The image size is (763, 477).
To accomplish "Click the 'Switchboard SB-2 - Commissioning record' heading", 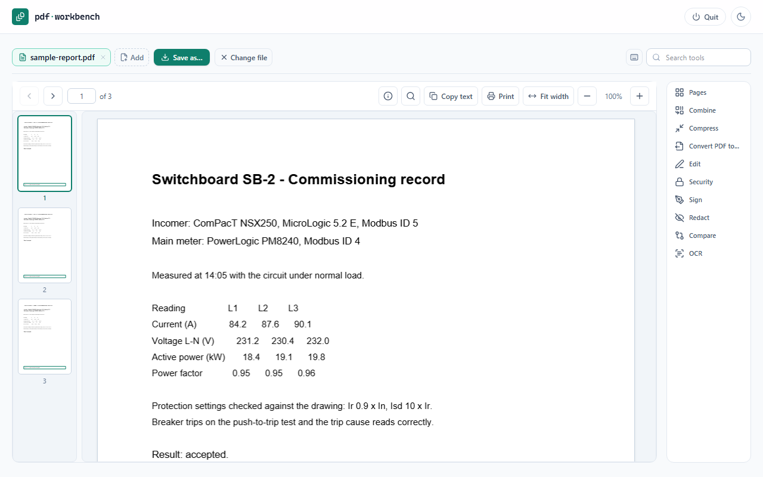I will point(299,179).
